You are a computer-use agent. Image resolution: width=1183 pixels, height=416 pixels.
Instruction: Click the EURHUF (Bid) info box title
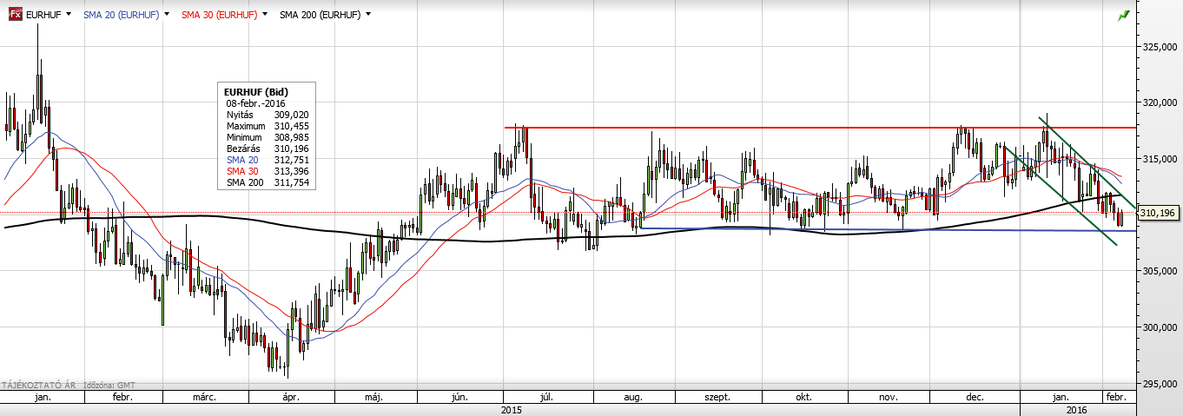tap(256, 92)
